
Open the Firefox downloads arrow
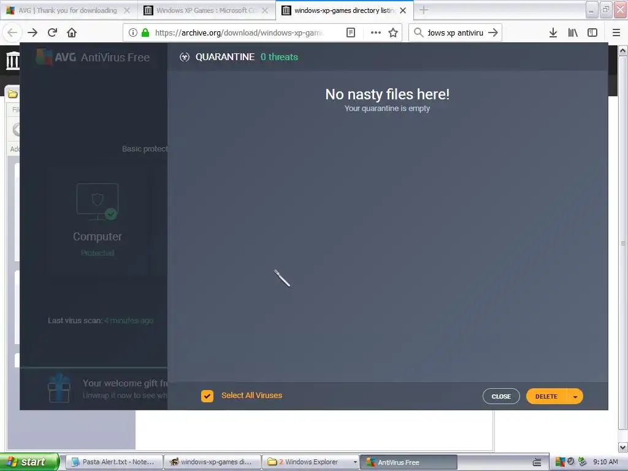[553, 33]
